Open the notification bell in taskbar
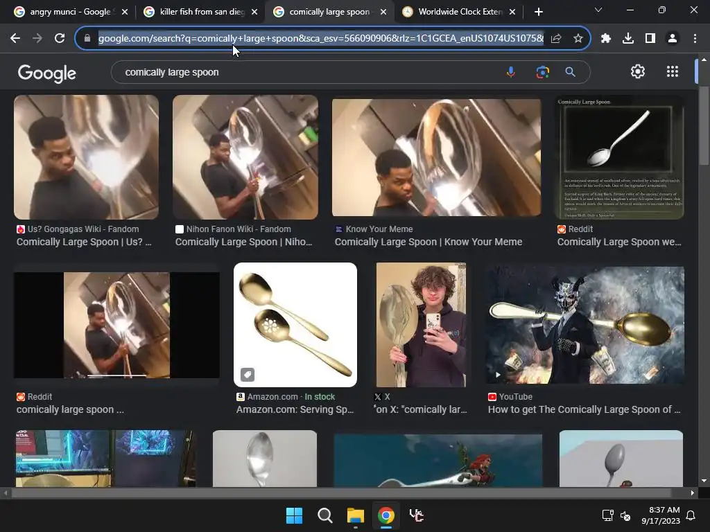The width and height of the screenshot is (710, 532). (x=691, y=515)
